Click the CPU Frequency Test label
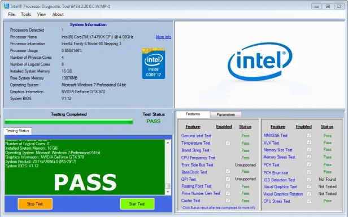 (198, 158)
